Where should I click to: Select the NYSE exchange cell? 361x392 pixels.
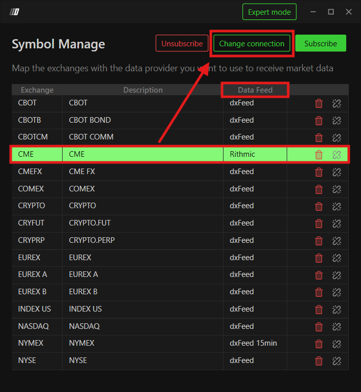click(37, 360)
